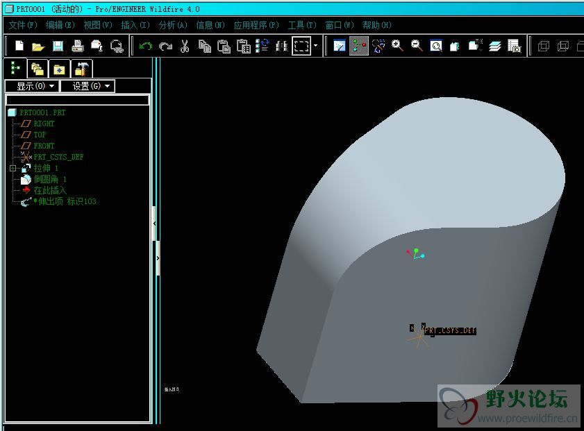This screenshot has width=584, height=431.
Task: Open the 视图(V) menu
Action: [x=98, y=25]
